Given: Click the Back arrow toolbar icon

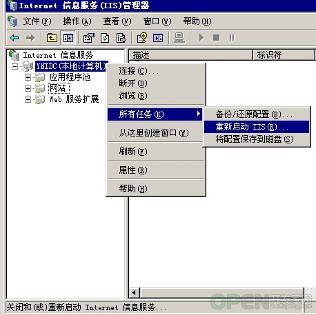Looking at the screenshot, I should click(x=14, y=38).
